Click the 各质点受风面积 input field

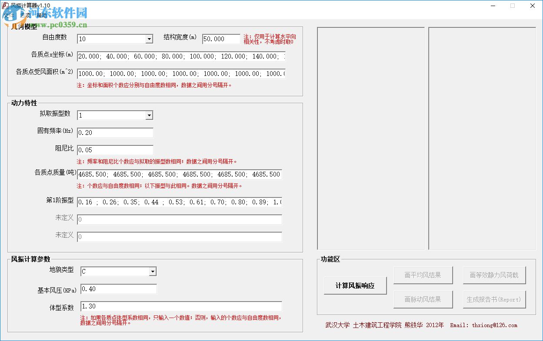click(180, 74)
